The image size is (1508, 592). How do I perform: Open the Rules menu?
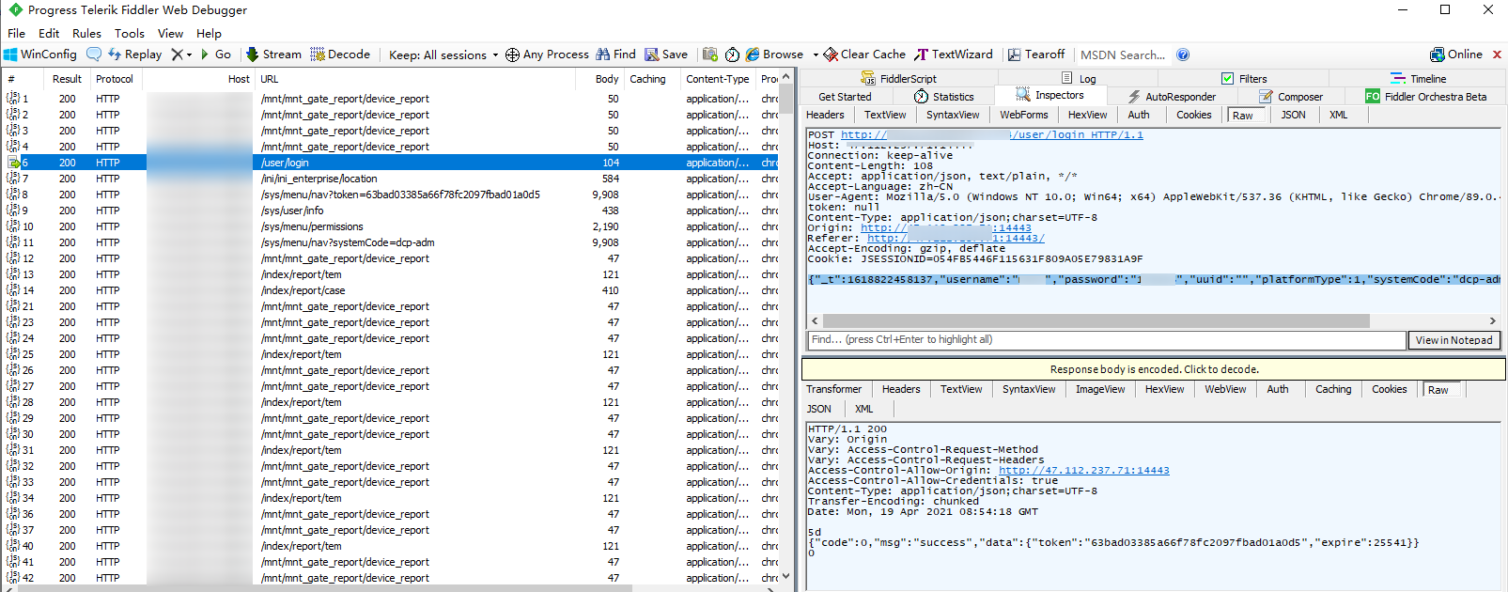pyautogui.click(x=86, y=33)
